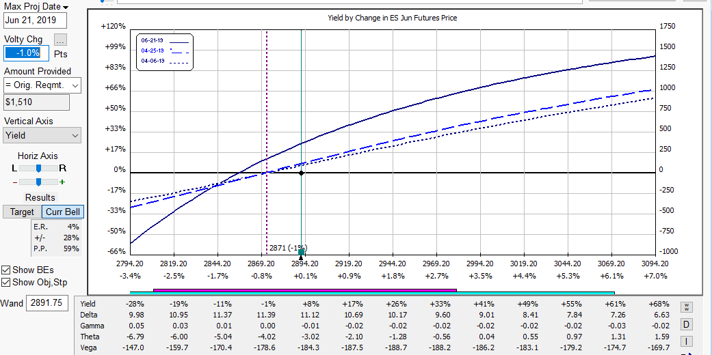712x355 pixels.
Task: Select the 04-25-19 legend entry
Action: coord(166,51)
